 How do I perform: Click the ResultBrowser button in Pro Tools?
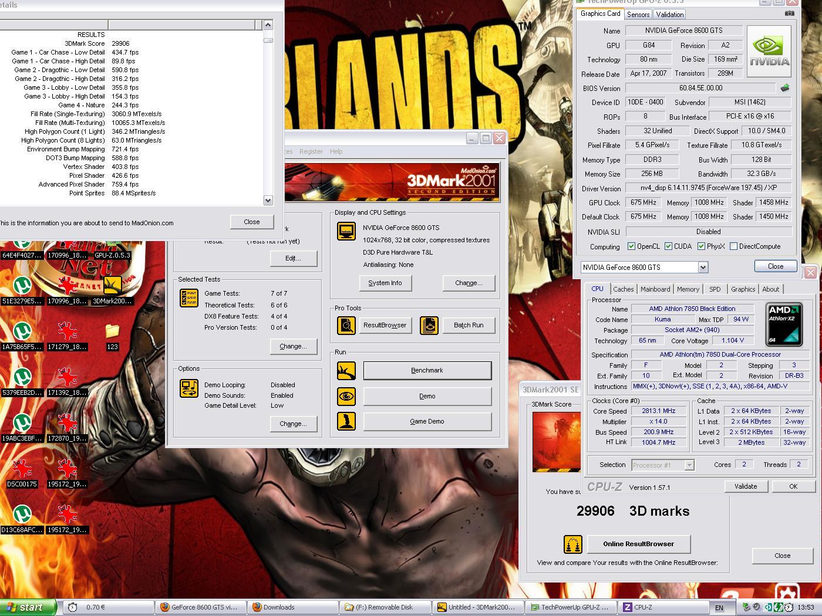[385, 325]
